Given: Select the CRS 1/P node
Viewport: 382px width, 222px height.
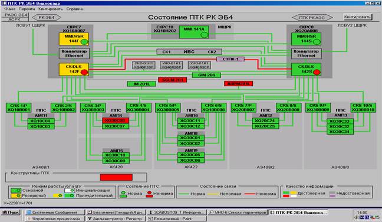Looking at the screenshot, I should 18,108.
